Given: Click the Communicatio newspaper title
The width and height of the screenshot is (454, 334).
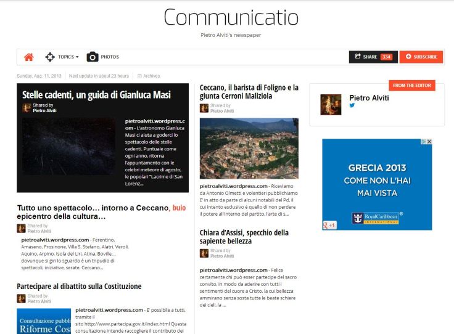Looking at the screenshot, I should (x=231, y=17).
